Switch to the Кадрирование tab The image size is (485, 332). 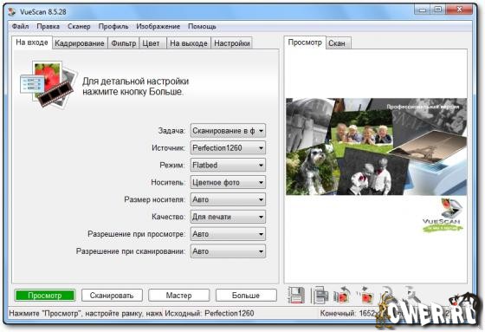click(80, 43)
